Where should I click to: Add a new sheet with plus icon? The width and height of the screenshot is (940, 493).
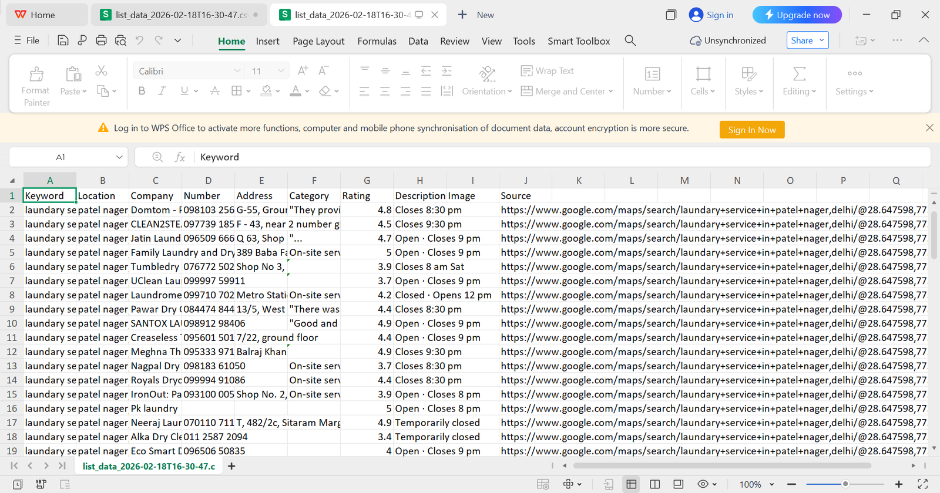[x=231, y=466]
